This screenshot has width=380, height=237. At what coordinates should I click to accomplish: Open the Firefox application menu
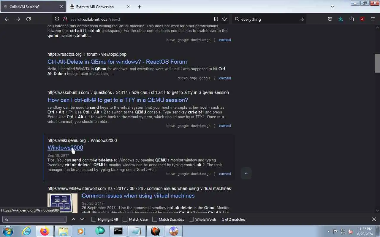(373, 19)
